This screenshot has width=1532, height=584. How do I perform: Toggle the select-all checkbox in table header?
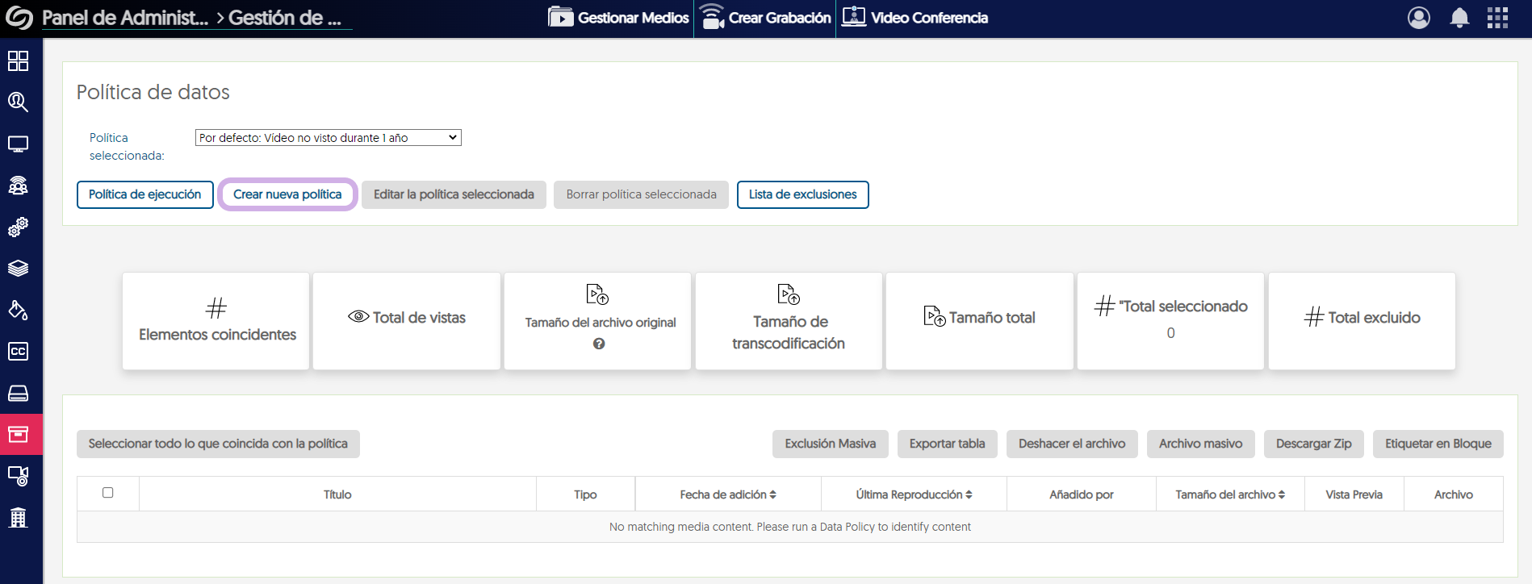pyautogui.click(x=108, y=493)
